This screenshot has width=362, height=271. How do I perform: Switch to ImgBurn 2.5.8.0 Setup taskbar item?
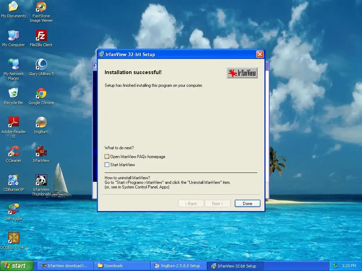pos(179,266)
